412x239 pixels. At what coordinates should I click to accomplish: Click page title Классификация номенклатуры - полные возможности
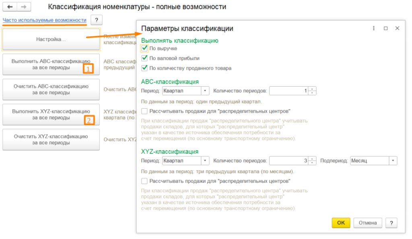click(137, 7)
